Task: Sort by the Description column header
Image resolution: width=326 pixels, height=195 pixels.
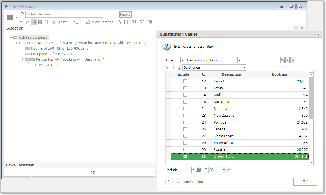Action: (x=231, y=74)
